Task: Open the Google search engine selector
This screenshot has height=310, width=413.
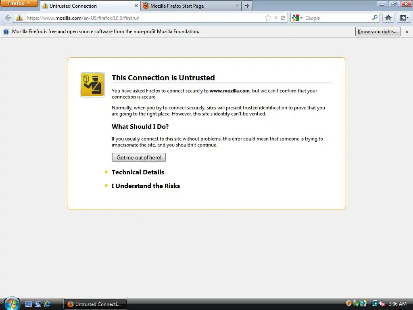Action: (297, 18)
